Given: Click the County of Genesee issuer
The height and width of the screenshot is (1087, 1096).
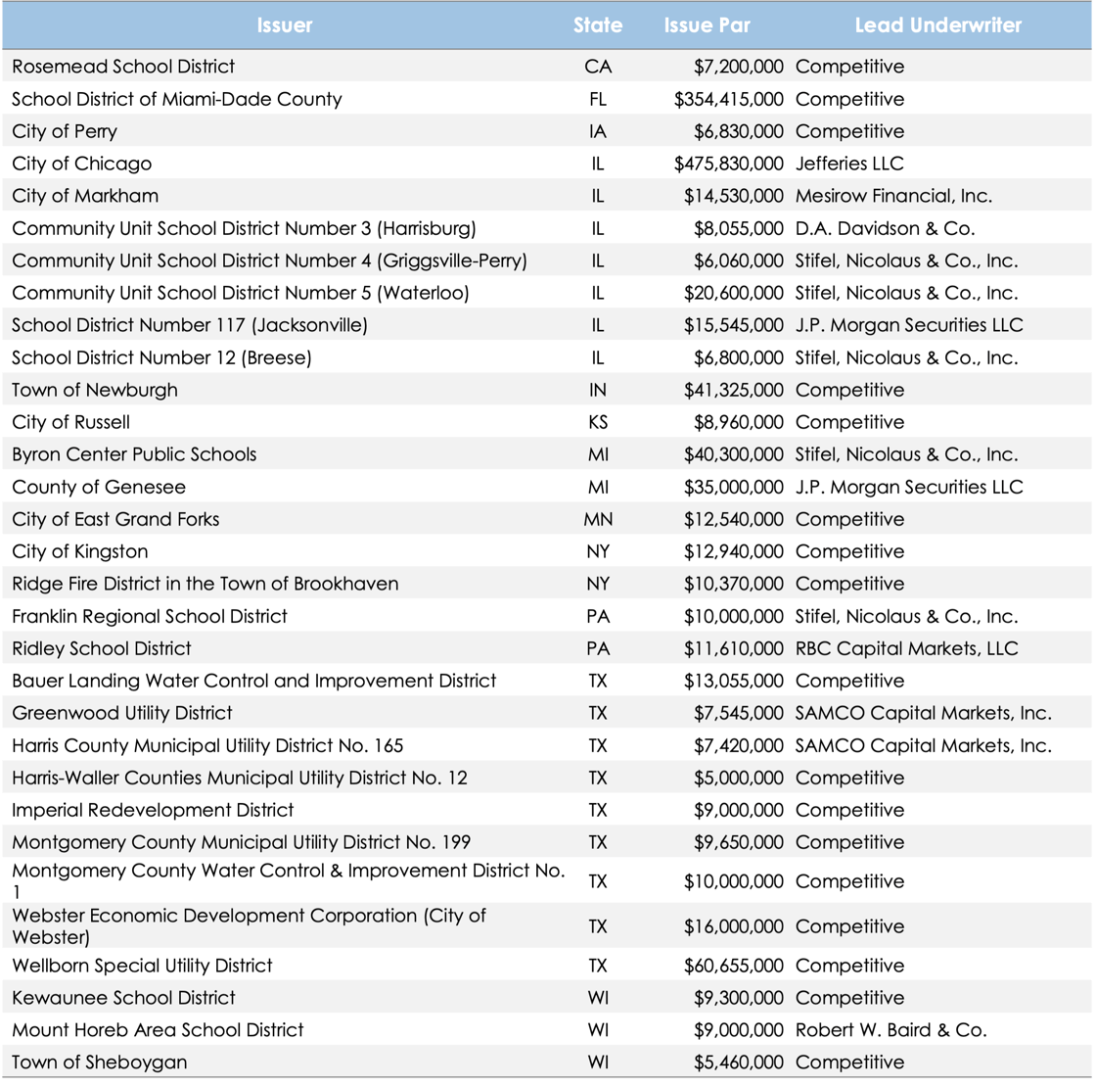Looking at the screenshot, I should (x=99, y=487).
